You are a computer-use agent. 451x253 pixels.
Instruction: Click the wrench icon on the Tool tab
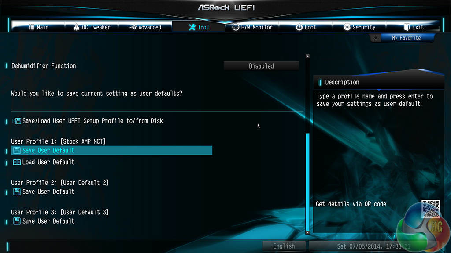(x=192, y=27)
